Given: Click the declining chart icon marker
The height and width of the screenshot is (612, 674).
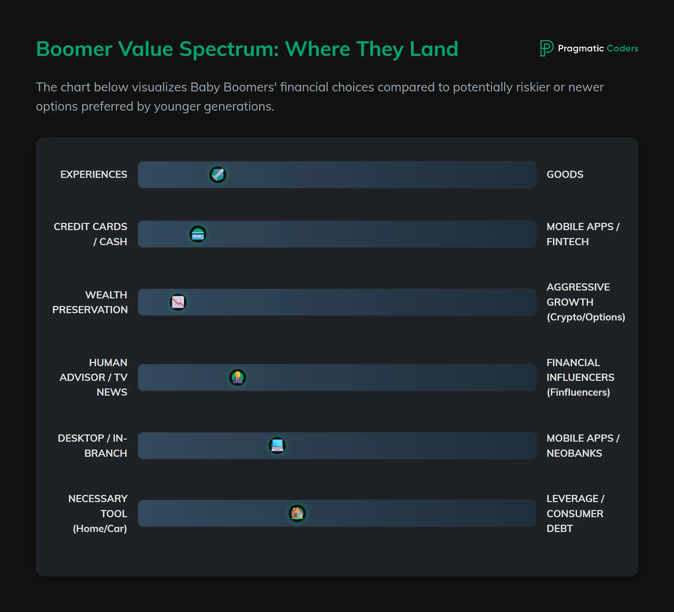Looking at the screenshot, I should pyautogui.click(x=178, y=302).
